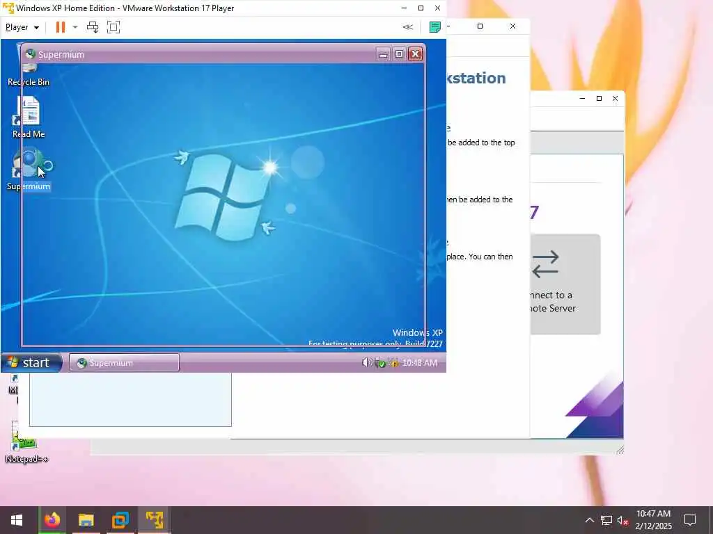Click the XP clock showing 10:48 AM
713x534 pixels.
tap(420, 363)
